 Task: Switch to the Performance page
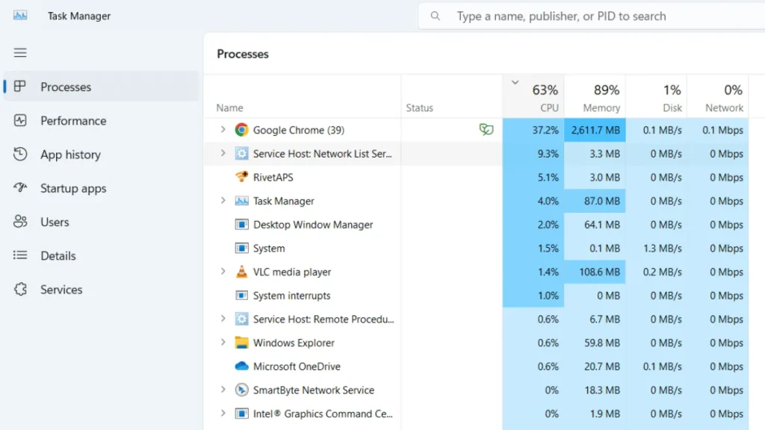[101, 120]
